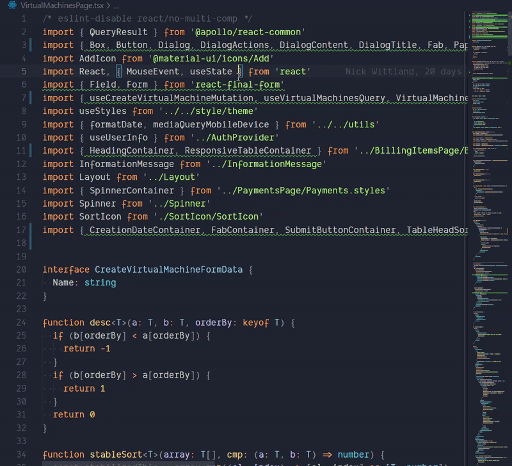
Task: Click the mediaQueryMobileDevice identifier
Action: pyautogui.click(x=211, y=124)
